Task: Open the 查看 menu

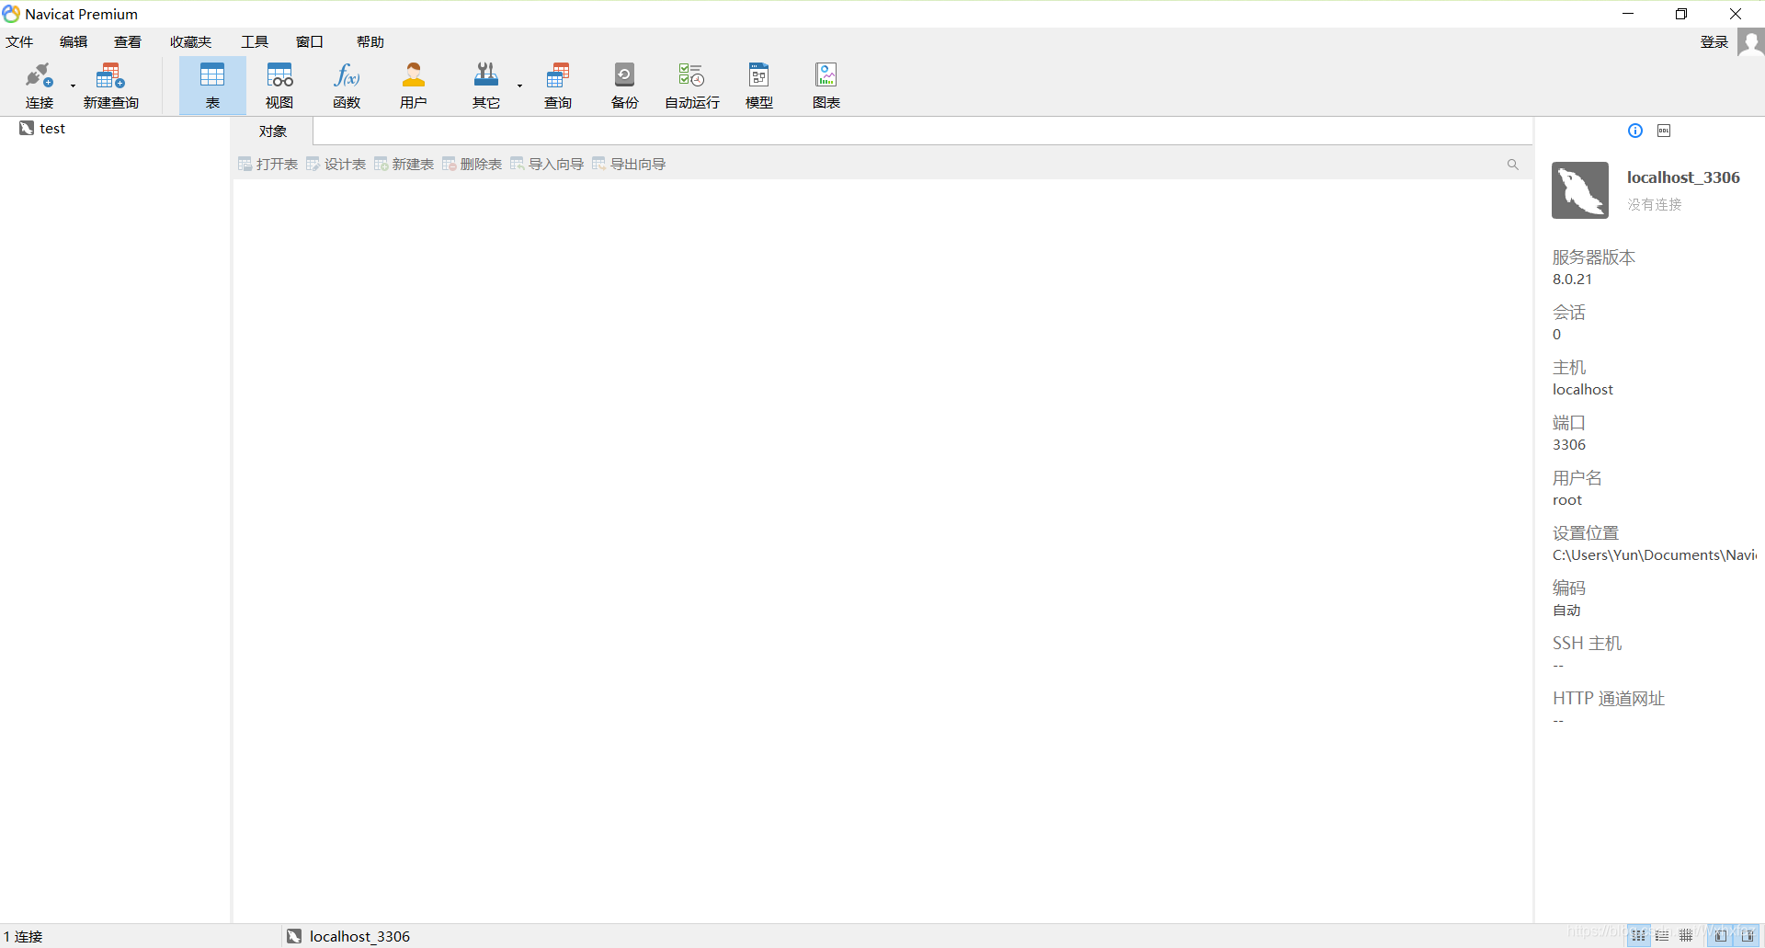Action: coord(128,42)
